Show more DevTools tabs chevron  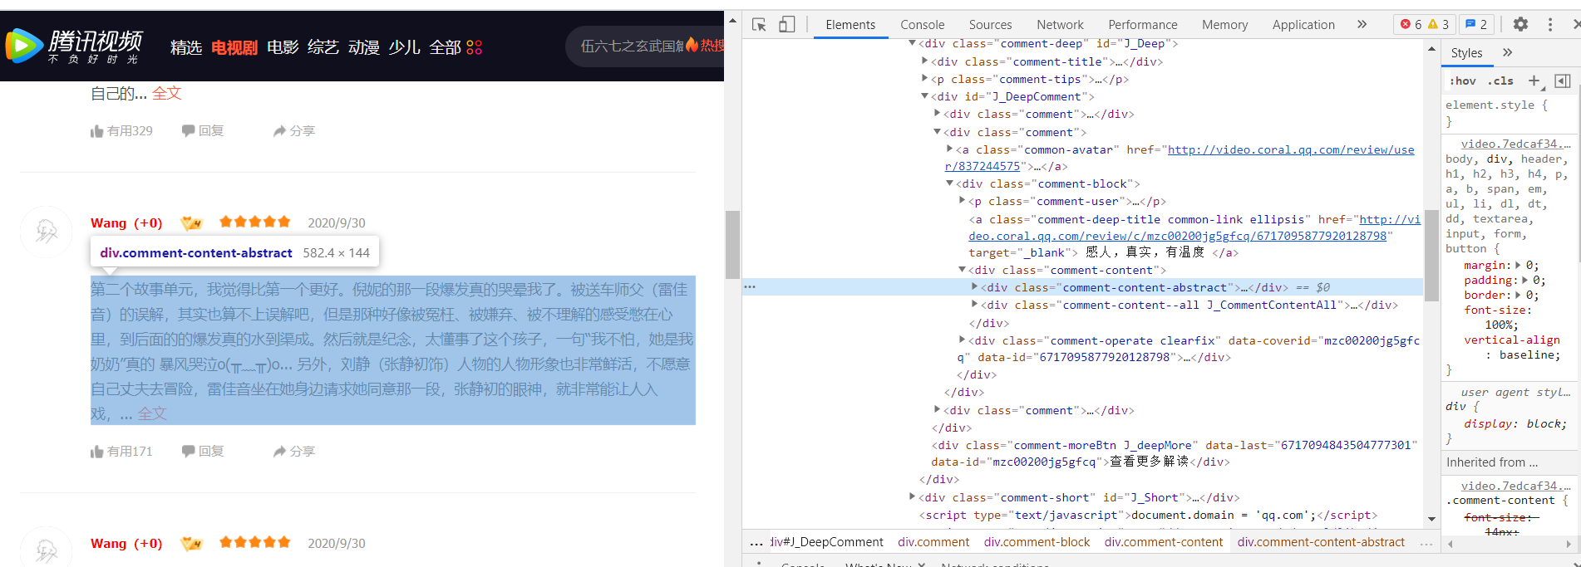pyautogui.click(x=1362, y=25)
